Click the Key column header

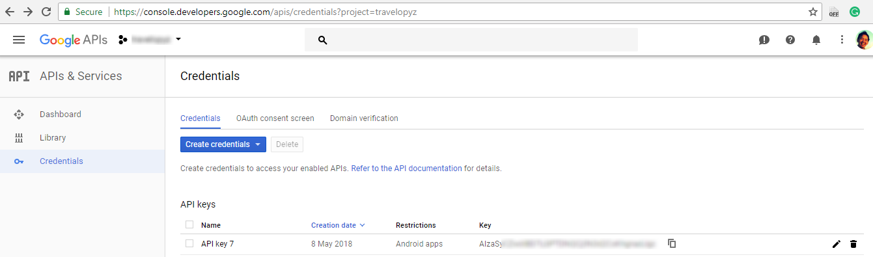click(485, 225)
